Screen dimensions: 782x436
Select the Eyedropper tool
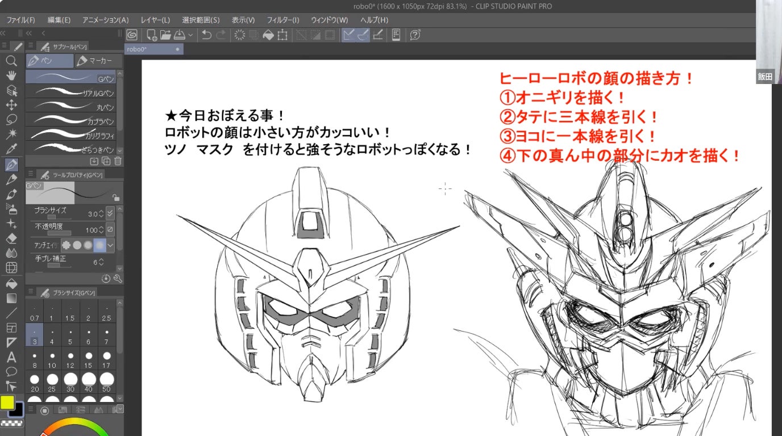click(x=11, y=149)
